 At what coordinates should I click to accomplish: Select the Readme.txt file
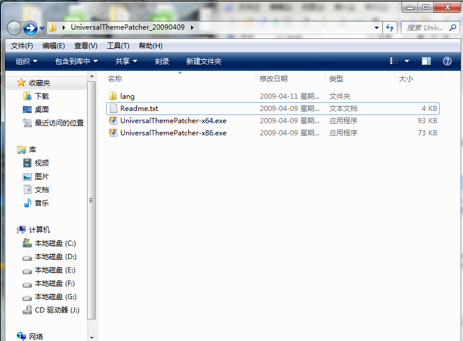[x=139, y=109]
